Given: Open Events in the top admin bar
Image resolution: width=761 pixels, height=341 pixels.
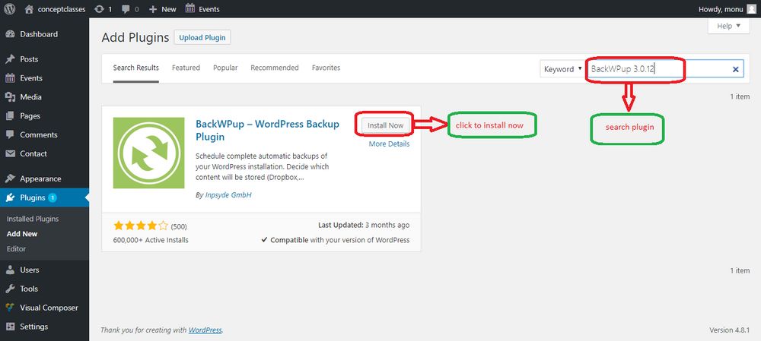Looking at the screenshot, I should [x=202, y=8].
